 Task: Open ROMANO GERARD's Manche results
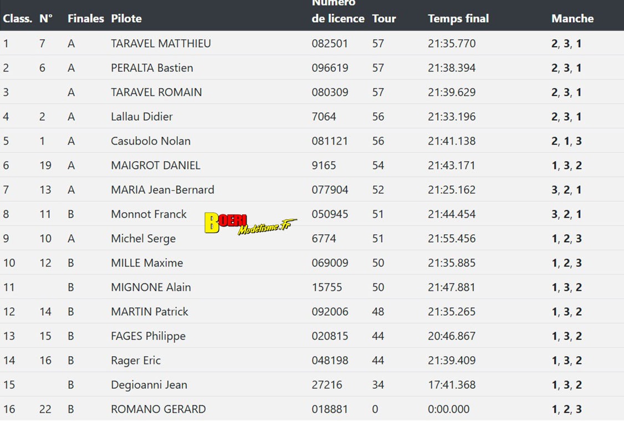(566, 409)
